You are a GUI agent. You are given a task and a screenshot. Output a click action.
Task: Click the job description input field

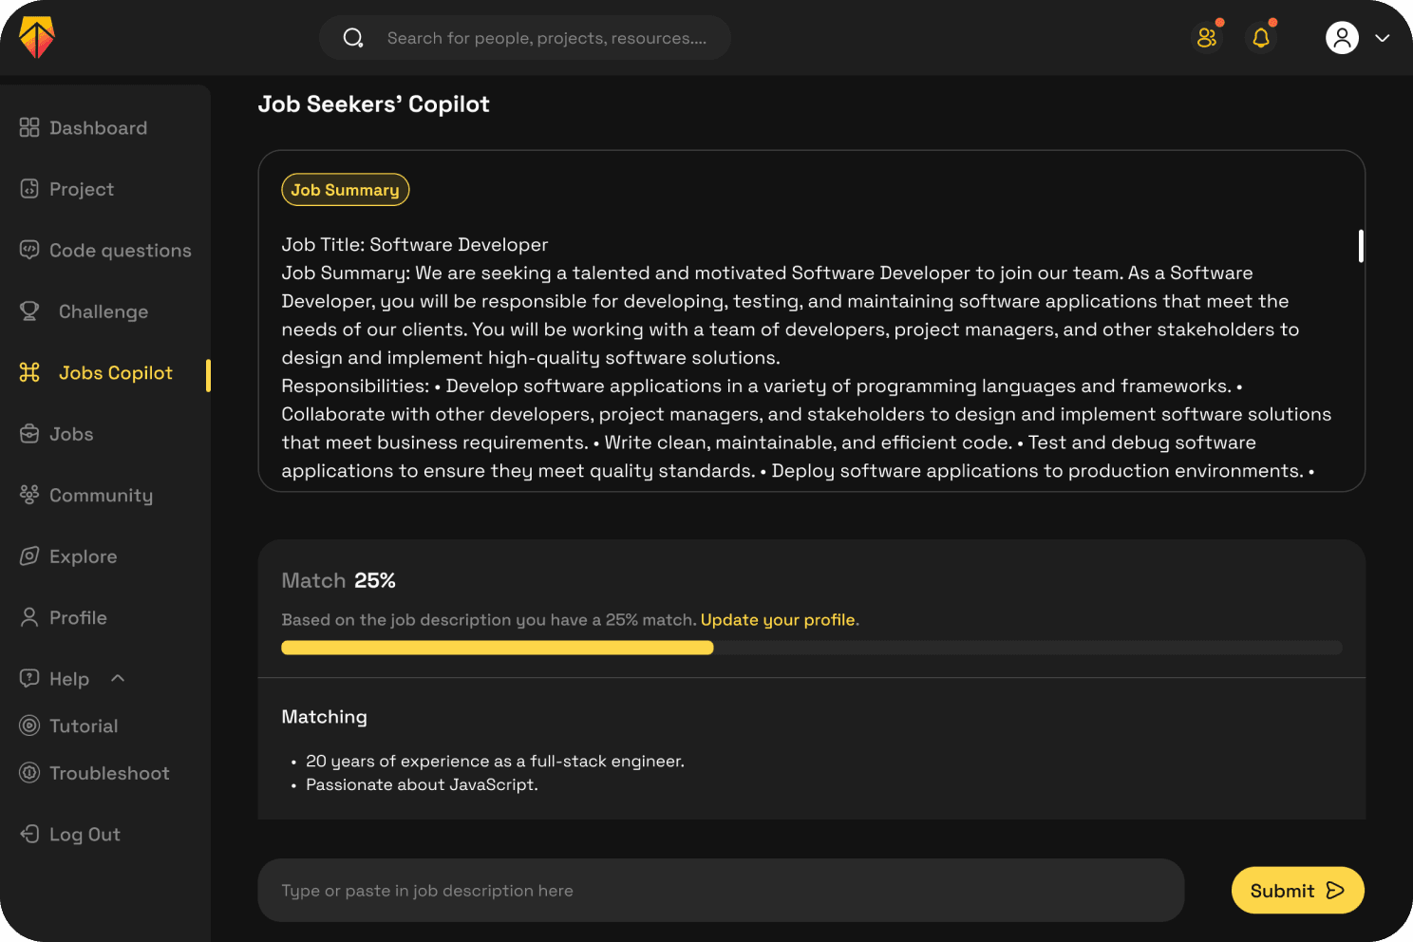coord(721,890)
